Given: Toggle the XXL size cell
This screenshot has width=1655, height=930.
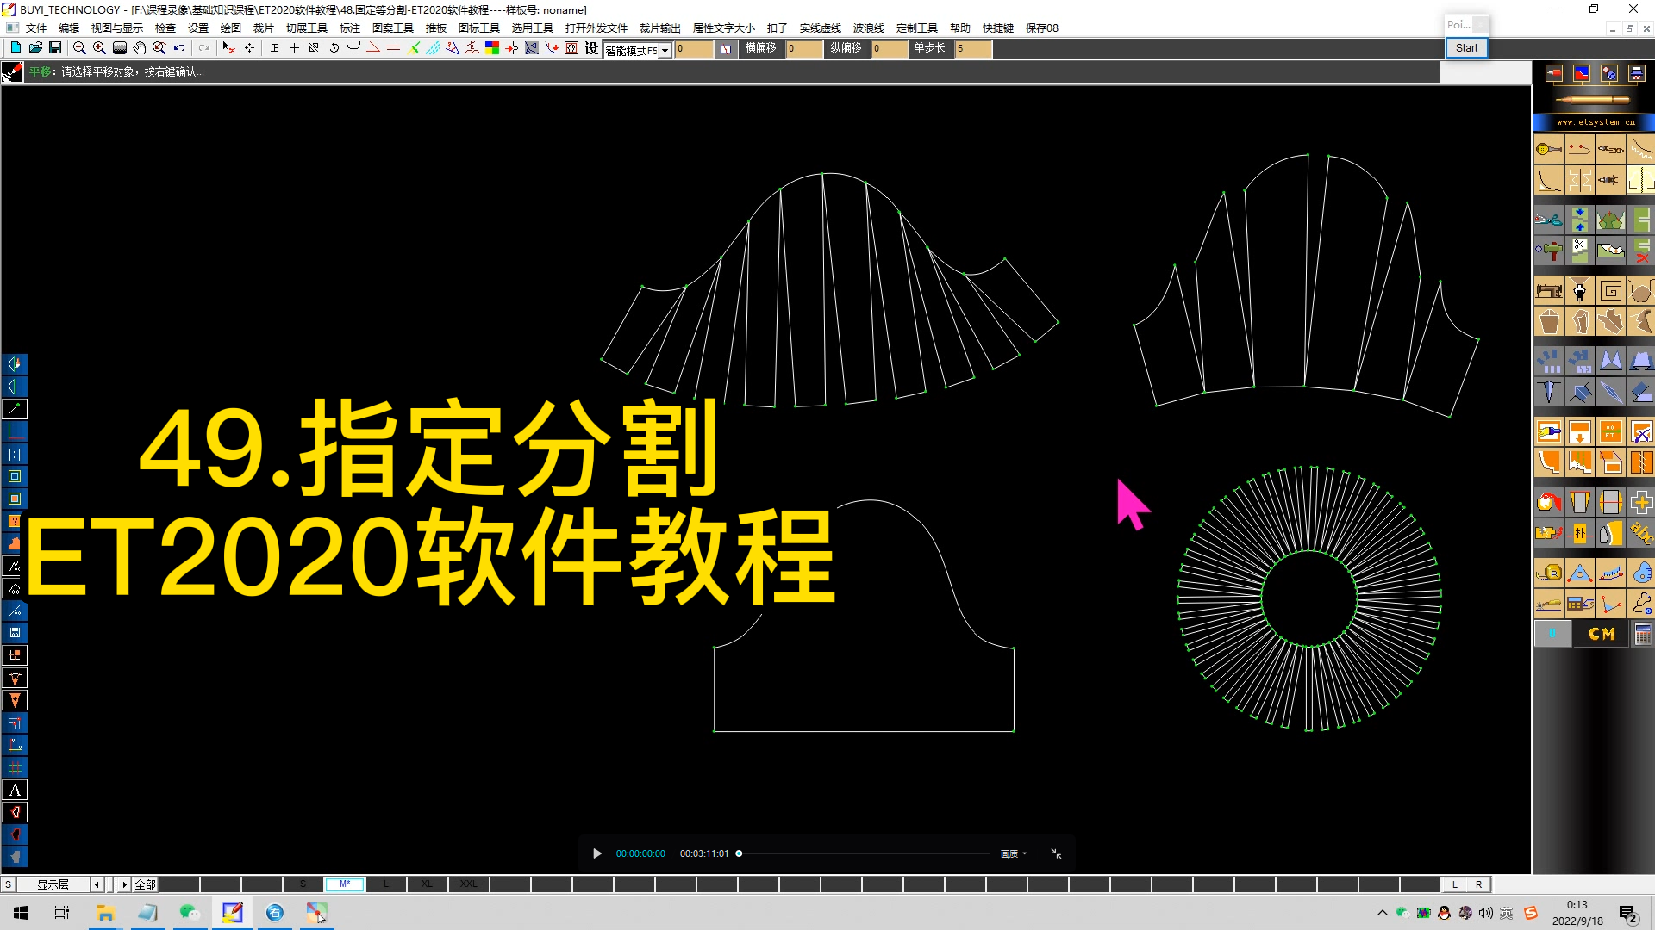Looking at the screenshot, I should [468, 884].
